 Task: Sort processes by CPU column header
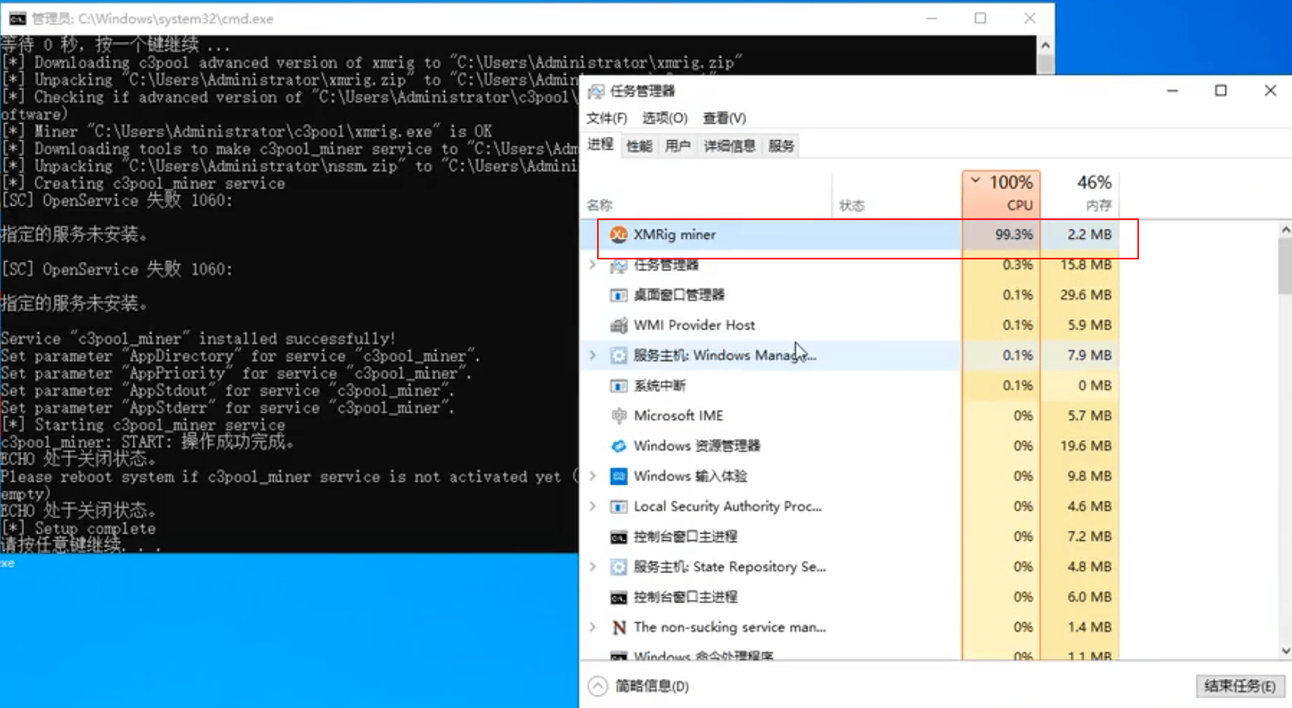coord(1001,194)
